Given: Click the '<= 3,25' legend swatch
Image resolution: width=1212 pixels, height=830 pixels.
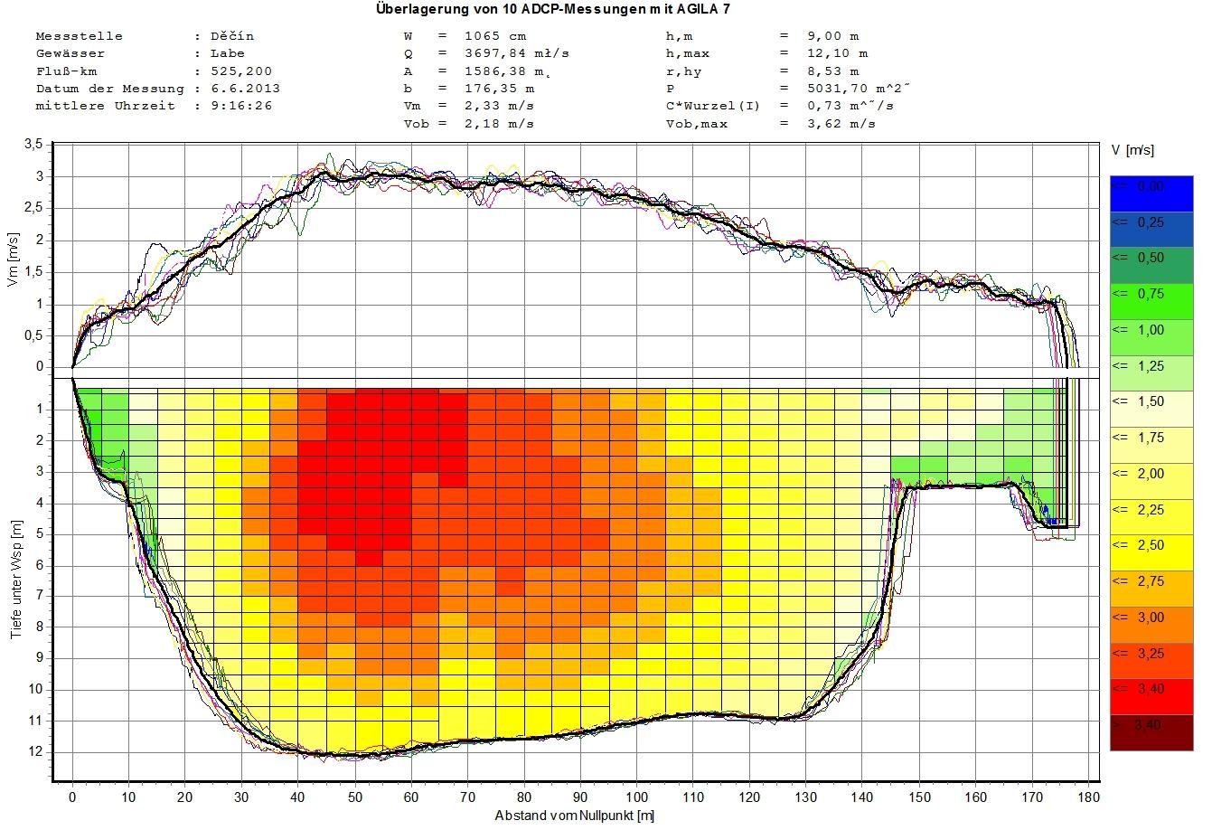Looking at the screenshot, I should click(1151, 659).
